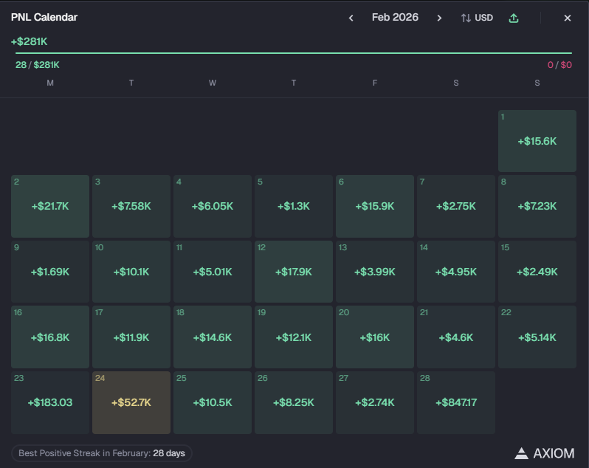589x468 pixels.
Task: Select day 5 cell showing +$1.3K
Action: point(293,206)
